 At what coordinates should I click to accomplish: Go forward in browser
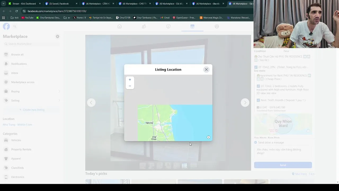coord(10,11)
